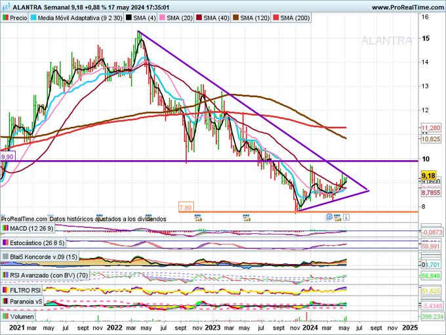Click the red SMA (200) swatch

pos(276,18)
